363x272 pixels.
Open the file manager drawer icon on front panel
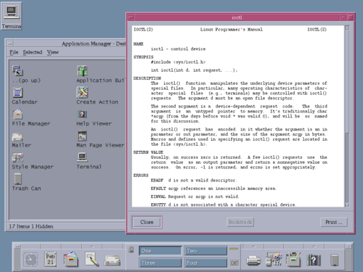point(71,259)
